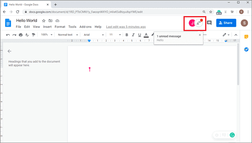
Task: Open comment history icon
Action: pos(209,23)
